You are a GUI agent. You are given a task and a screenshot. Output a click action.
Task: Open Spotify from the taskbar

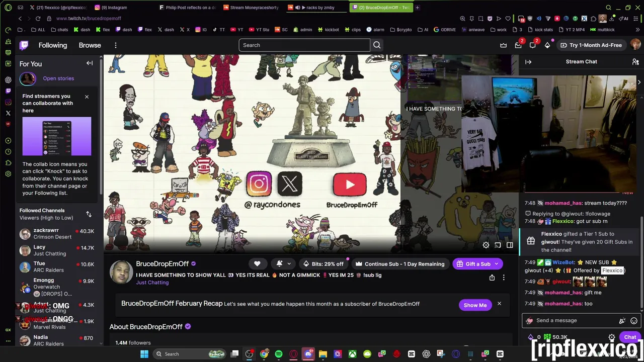click(x=279, y=354)
